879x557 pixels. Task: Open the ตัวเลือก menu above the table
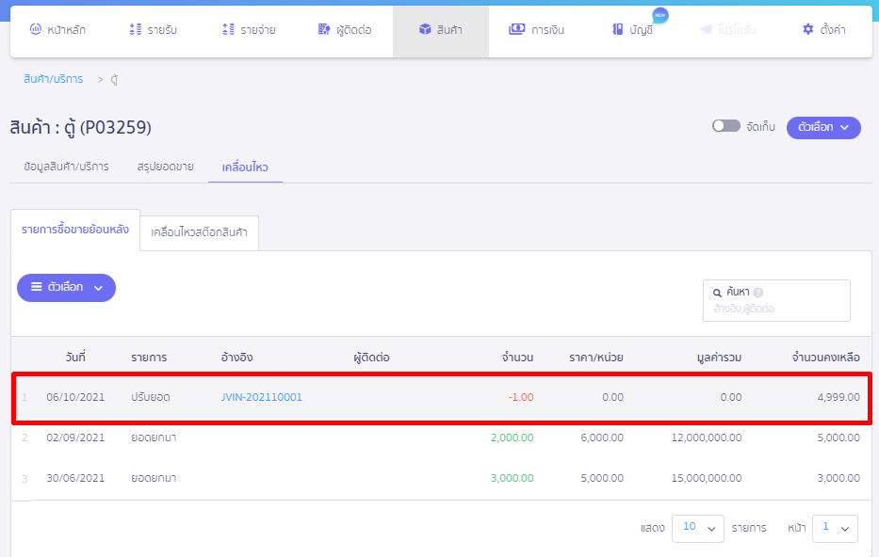66,288
